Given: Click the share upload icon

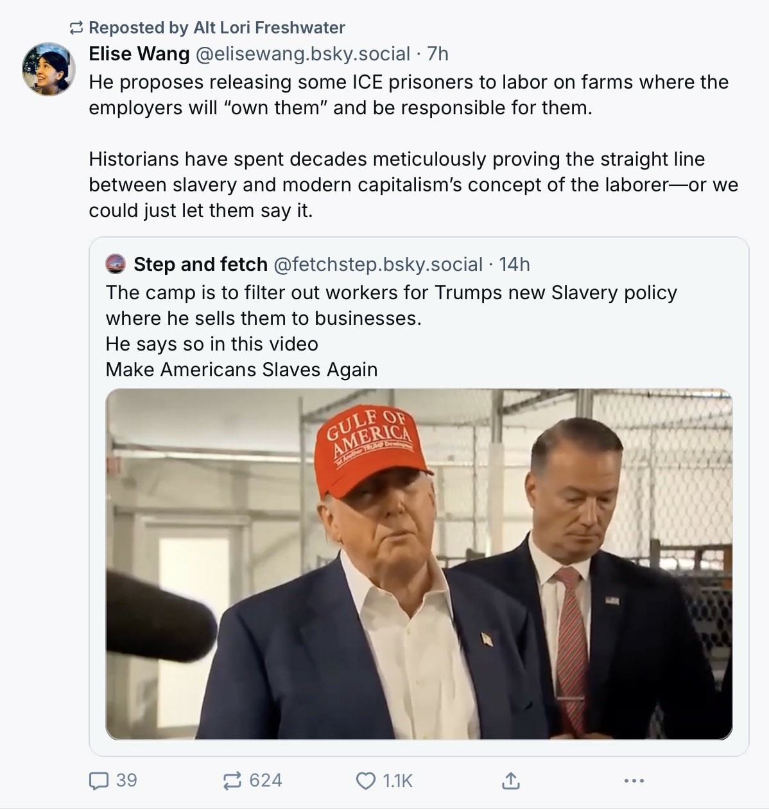Looking at the screenshot, I should pyautogui.click(x=510, y=781).
